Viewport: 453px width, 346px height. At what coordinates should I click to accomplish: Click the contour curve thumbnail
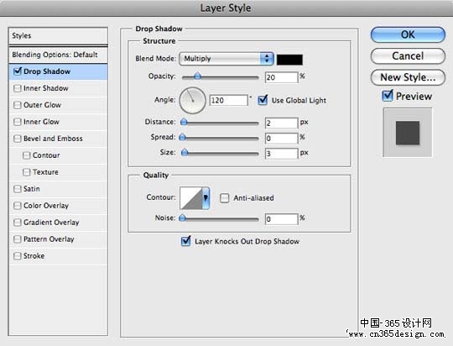191,198
